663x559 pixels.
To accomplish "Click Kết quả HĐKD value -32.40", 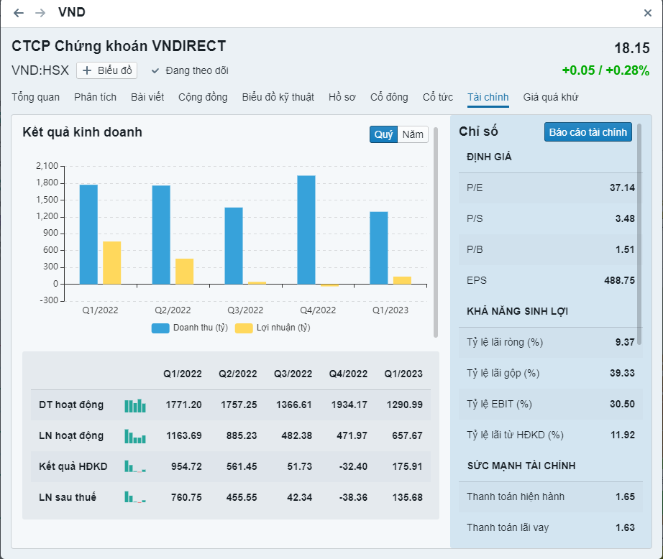I will coord(353,466).
